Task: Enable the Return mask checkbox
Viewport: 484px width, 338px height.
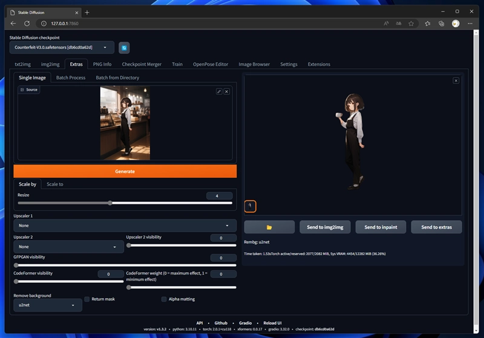Action: 87,299
